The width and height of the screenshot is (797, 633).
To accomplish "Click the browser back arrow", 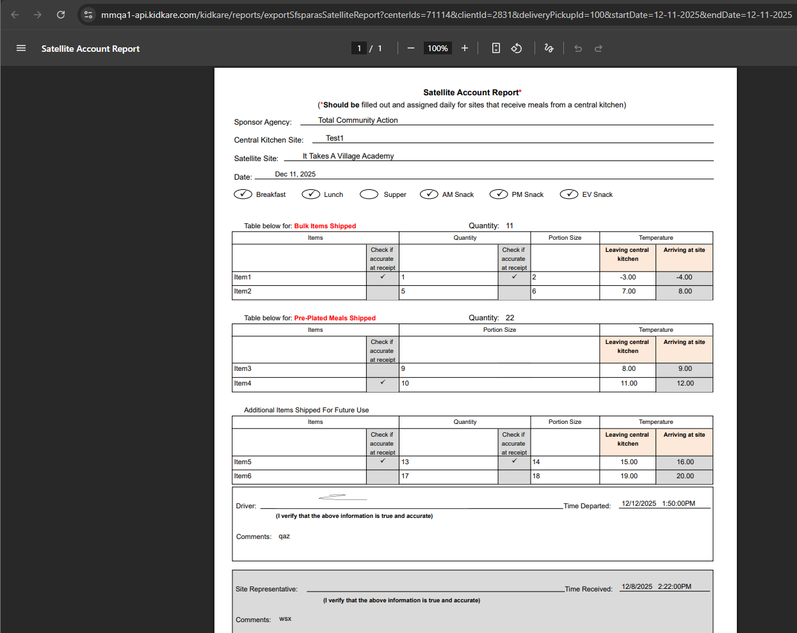I will coord(14,14).
